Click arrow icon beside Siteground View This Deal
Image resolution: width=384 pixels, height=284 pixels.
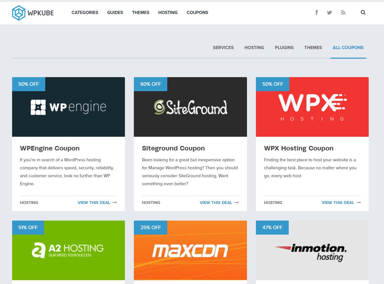(x=236, y=202)
